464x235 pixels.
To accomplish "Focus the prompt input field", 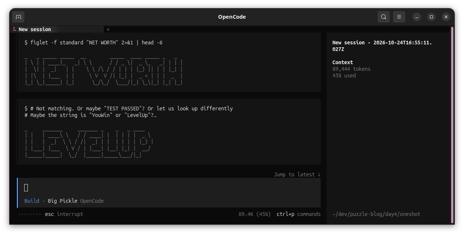I will [x=169, y=188].
